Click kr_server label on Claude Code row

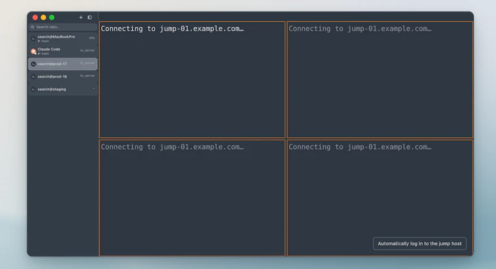(x=87, y=50)
